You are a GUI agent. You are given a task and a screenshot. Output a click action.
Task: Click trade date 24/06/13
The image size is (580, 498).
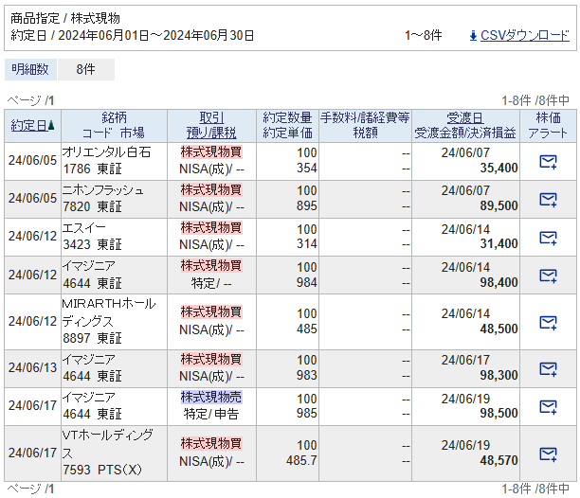(32, 367)
